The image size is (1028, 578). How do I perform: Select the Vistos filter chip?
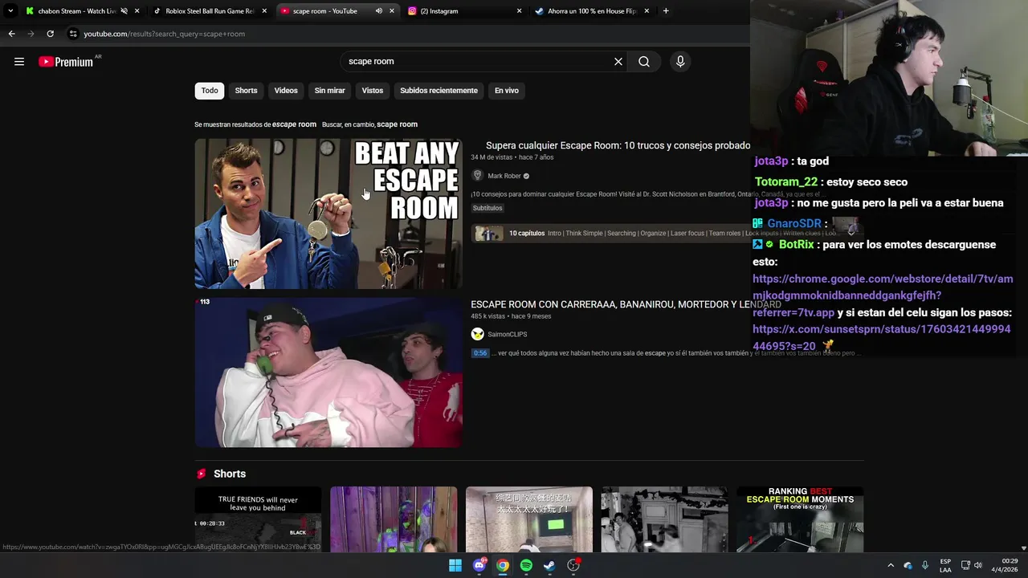373,91
